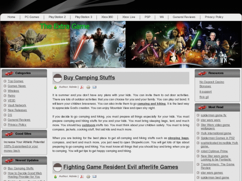The height and width of the screenshot is (181, 242).
Task: Click bullet icon next to Hulk international game
Action: pos(198,133)
